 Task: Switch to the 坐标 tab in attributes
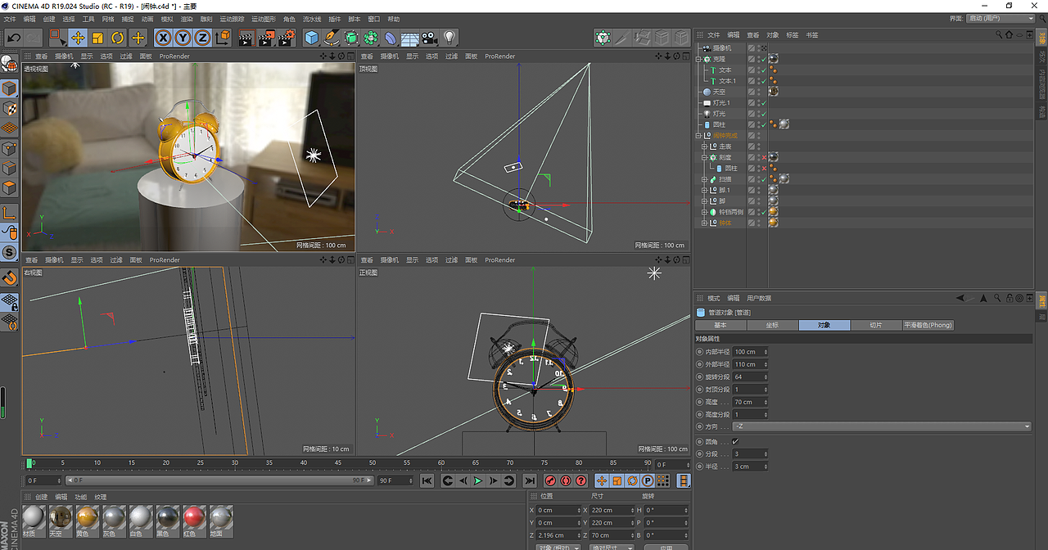772,325
